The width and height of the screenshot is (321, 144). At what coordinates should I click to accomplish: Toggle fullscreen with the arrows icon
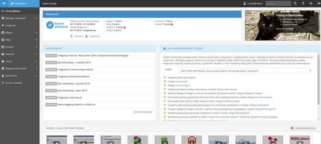click(x=311, y=4)
